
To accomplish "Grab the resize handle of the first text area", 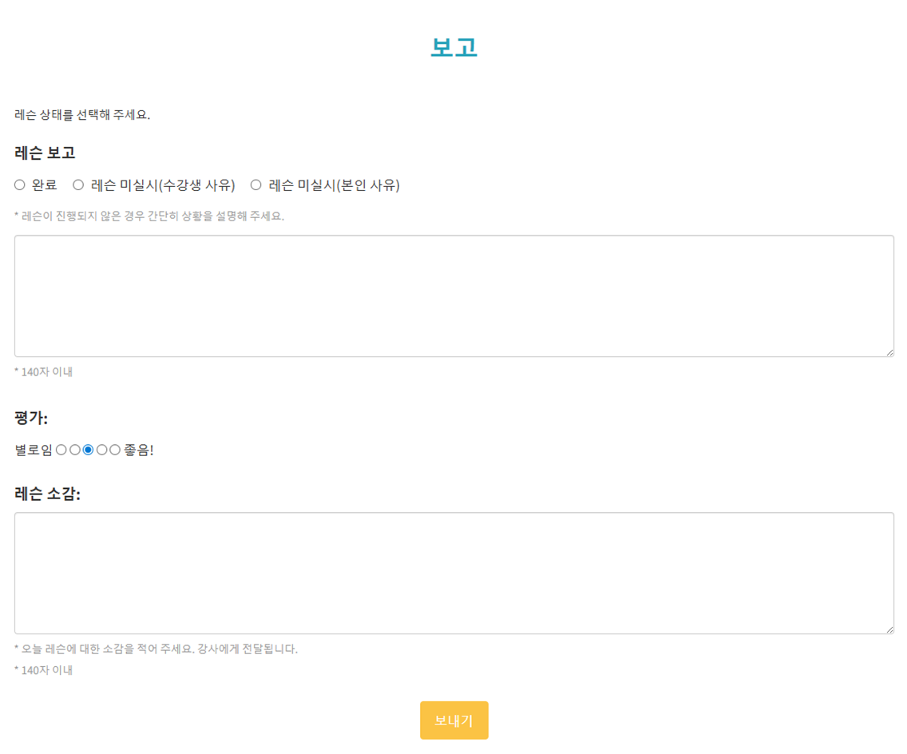I will pyautogui.click(x=889, y=351).
